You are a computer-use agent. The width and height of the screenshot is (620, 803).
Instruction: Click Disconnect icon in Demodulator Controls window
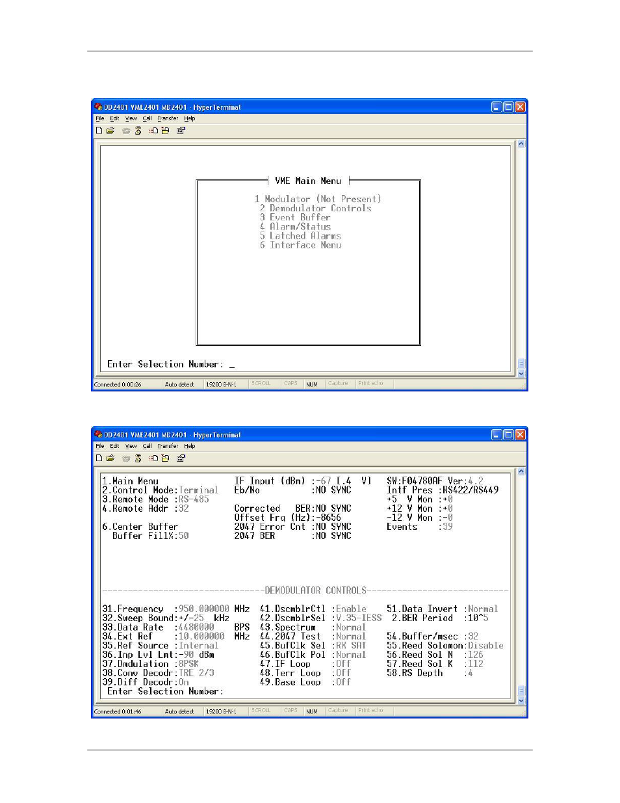point(138,458)
